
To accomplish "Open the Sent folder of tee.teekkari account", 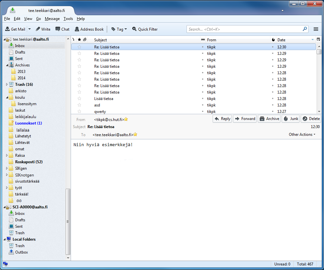I will [19, 59].
